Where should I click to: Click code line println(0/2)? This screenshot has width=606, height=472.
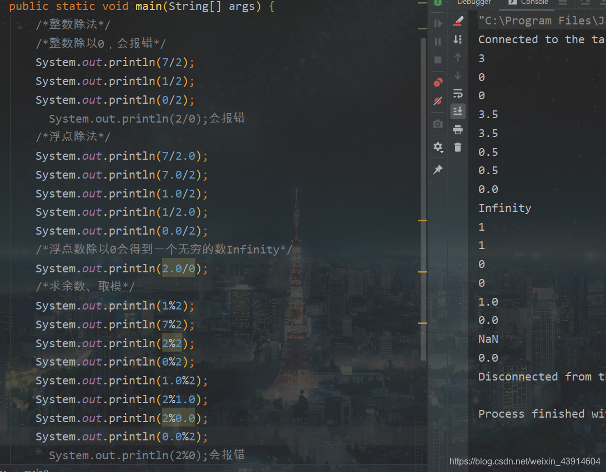tap(115, 100)
